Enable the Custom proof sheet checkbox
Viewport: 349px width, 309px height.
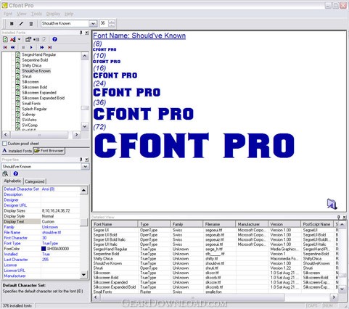4,144
